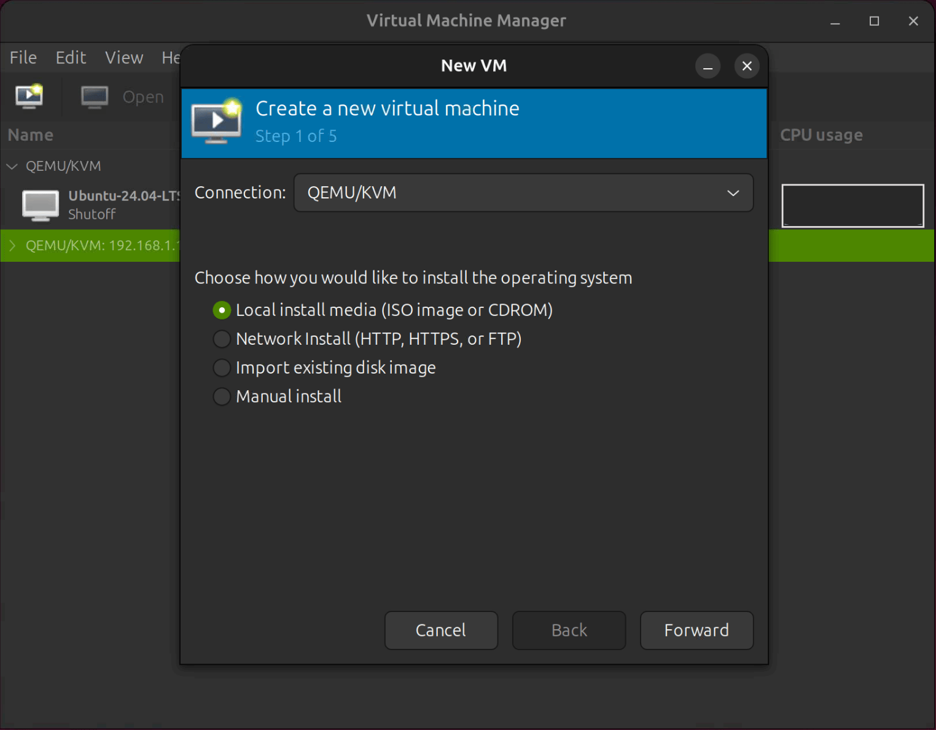This screenshot has width=936, height=730.
Task: Click the Back button
Action: point(568,630)
